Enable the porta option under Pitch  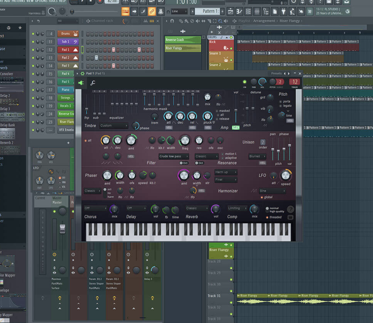pos(280,102)
